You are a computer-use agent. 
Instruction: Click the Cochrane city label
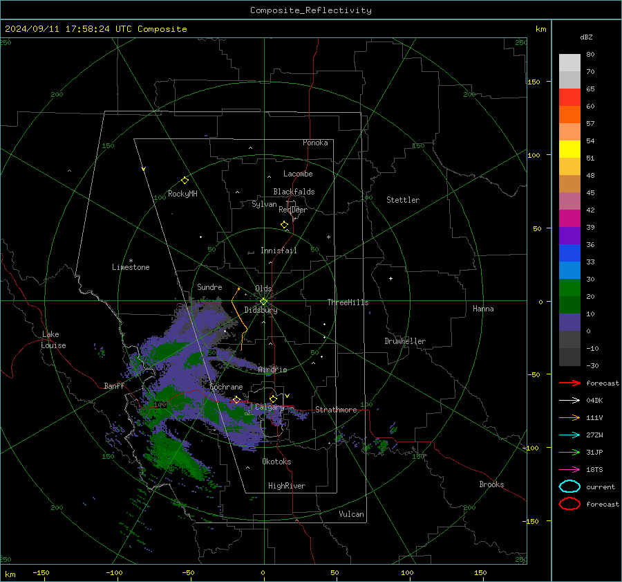(x=226, y=387)
